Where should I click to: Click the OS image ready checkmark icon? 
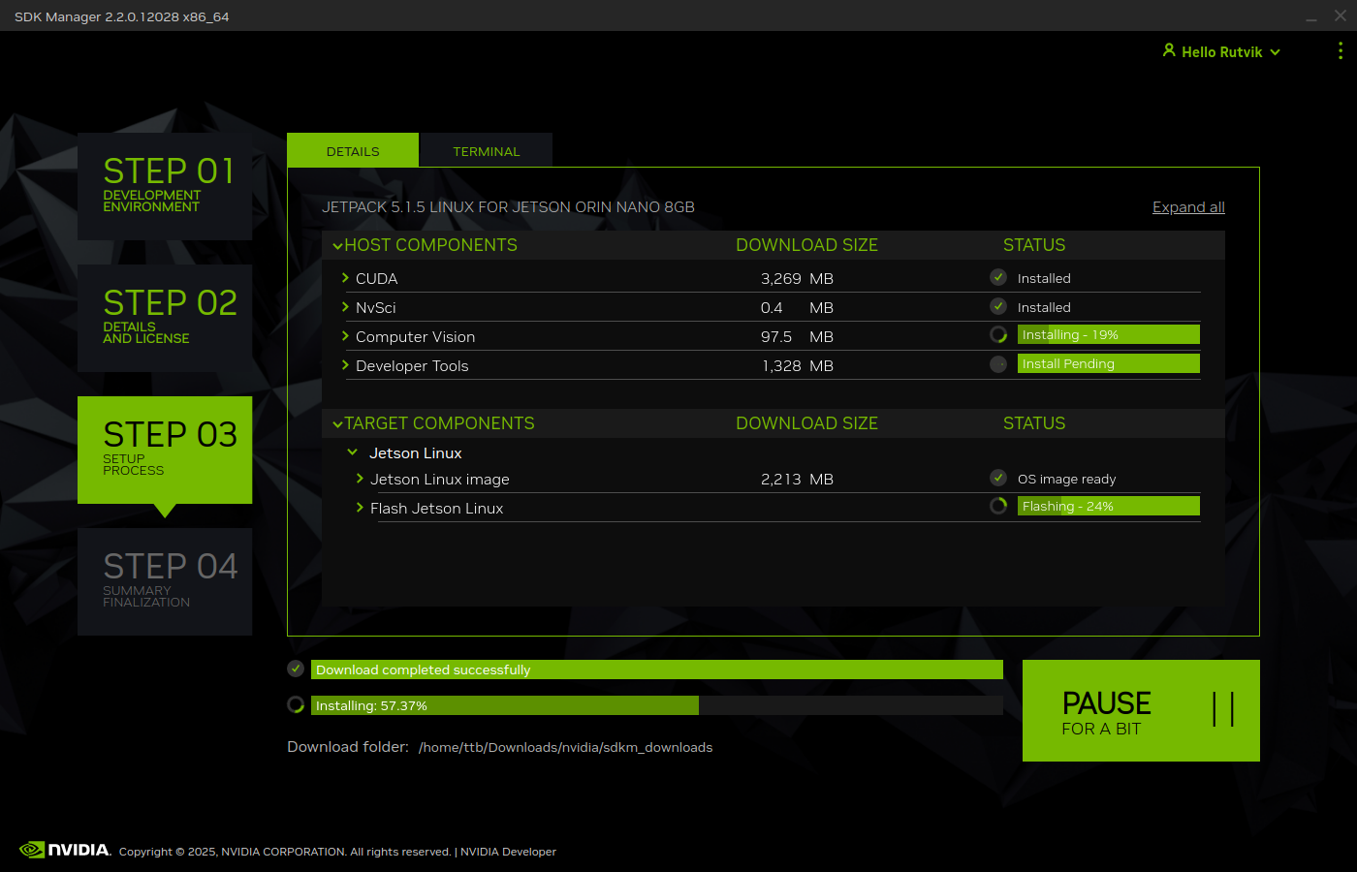point(998,478)
